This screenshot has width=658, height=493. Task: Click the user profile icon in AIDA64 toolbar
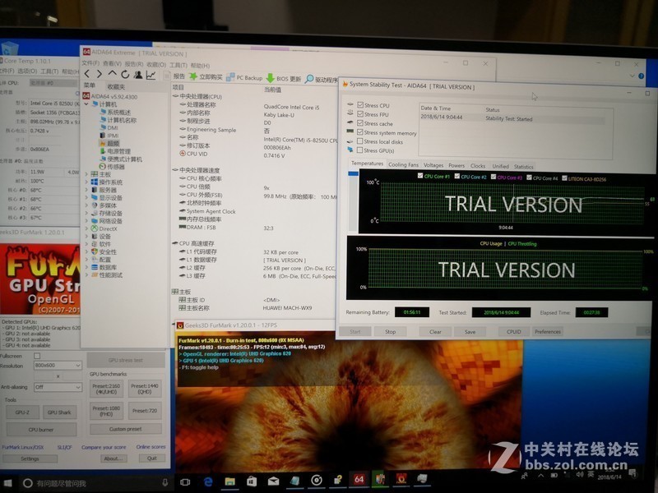coord(138,75)
